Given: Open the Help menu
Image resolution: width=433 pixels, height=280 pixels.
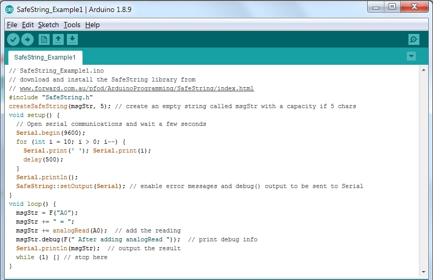Looking at the screenshot, I should pos(92,25).
